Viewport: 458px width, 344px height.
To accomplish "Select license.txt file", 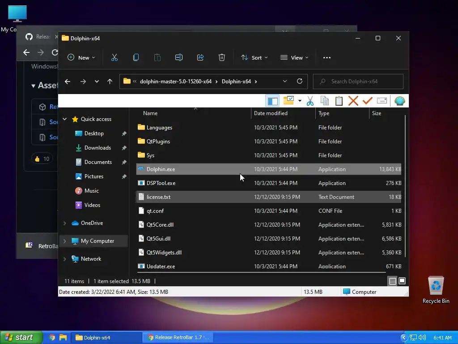I will tap(268, 197).
